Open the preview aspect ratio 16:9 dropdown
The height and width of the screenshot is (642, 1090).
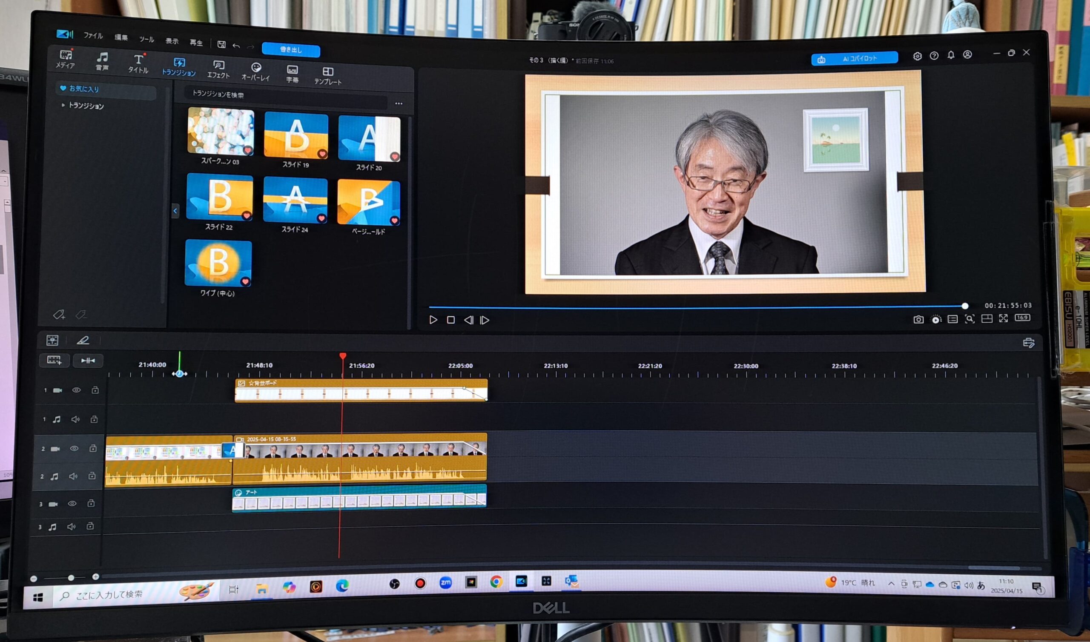1023,318
